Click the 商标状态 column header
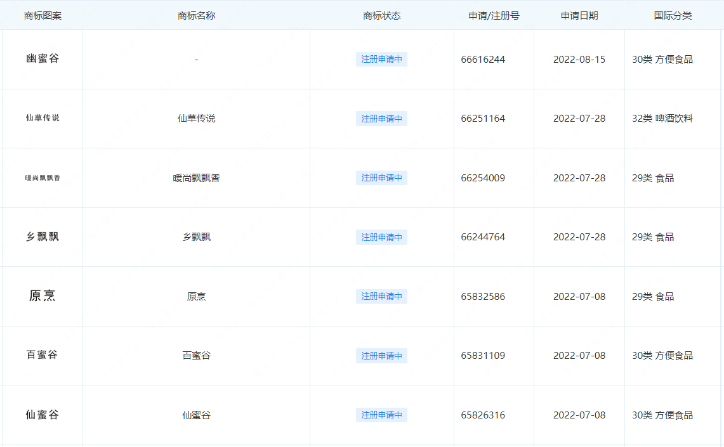Image resolution: width=724 pixels, height=447 pixels. (x=381, y=16)
